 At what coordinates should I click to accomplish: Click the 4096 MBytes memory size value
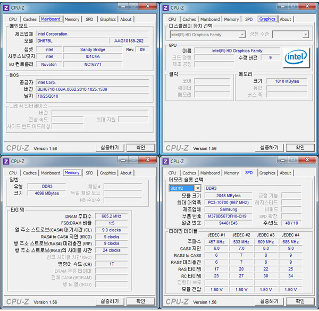pyautogui.click(x=47, y=193)
